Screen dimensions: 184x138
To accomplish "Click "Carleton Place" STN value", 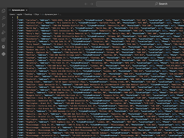I will [x=34, y=23].
